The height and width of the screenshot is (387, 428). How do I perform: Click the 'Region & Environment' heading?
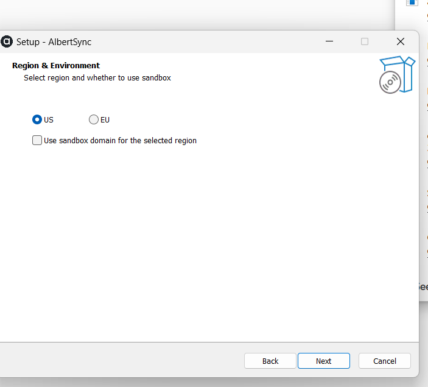(x=56, y=65)
